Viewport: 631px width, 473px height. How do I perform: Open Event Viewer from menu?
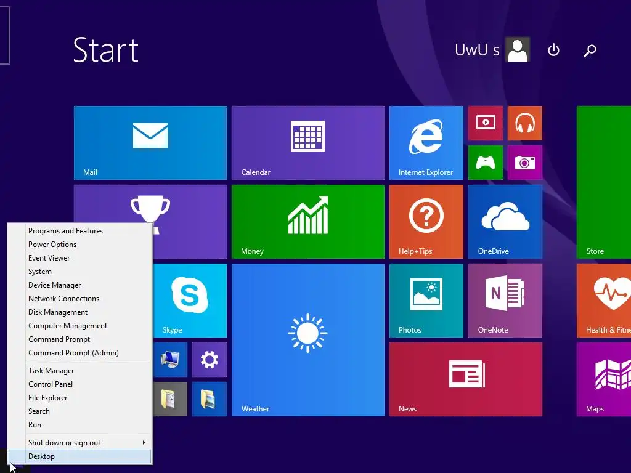(79, 258)
